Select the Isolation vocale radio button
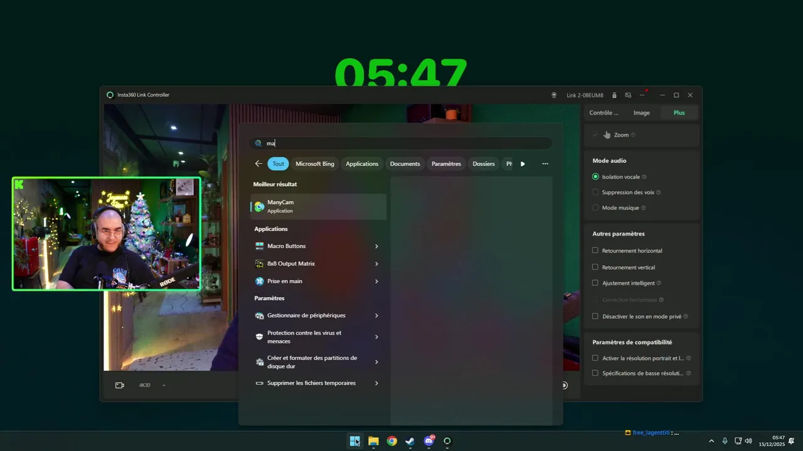The height and width of the screenshot is (451, 803). [595, 177]
